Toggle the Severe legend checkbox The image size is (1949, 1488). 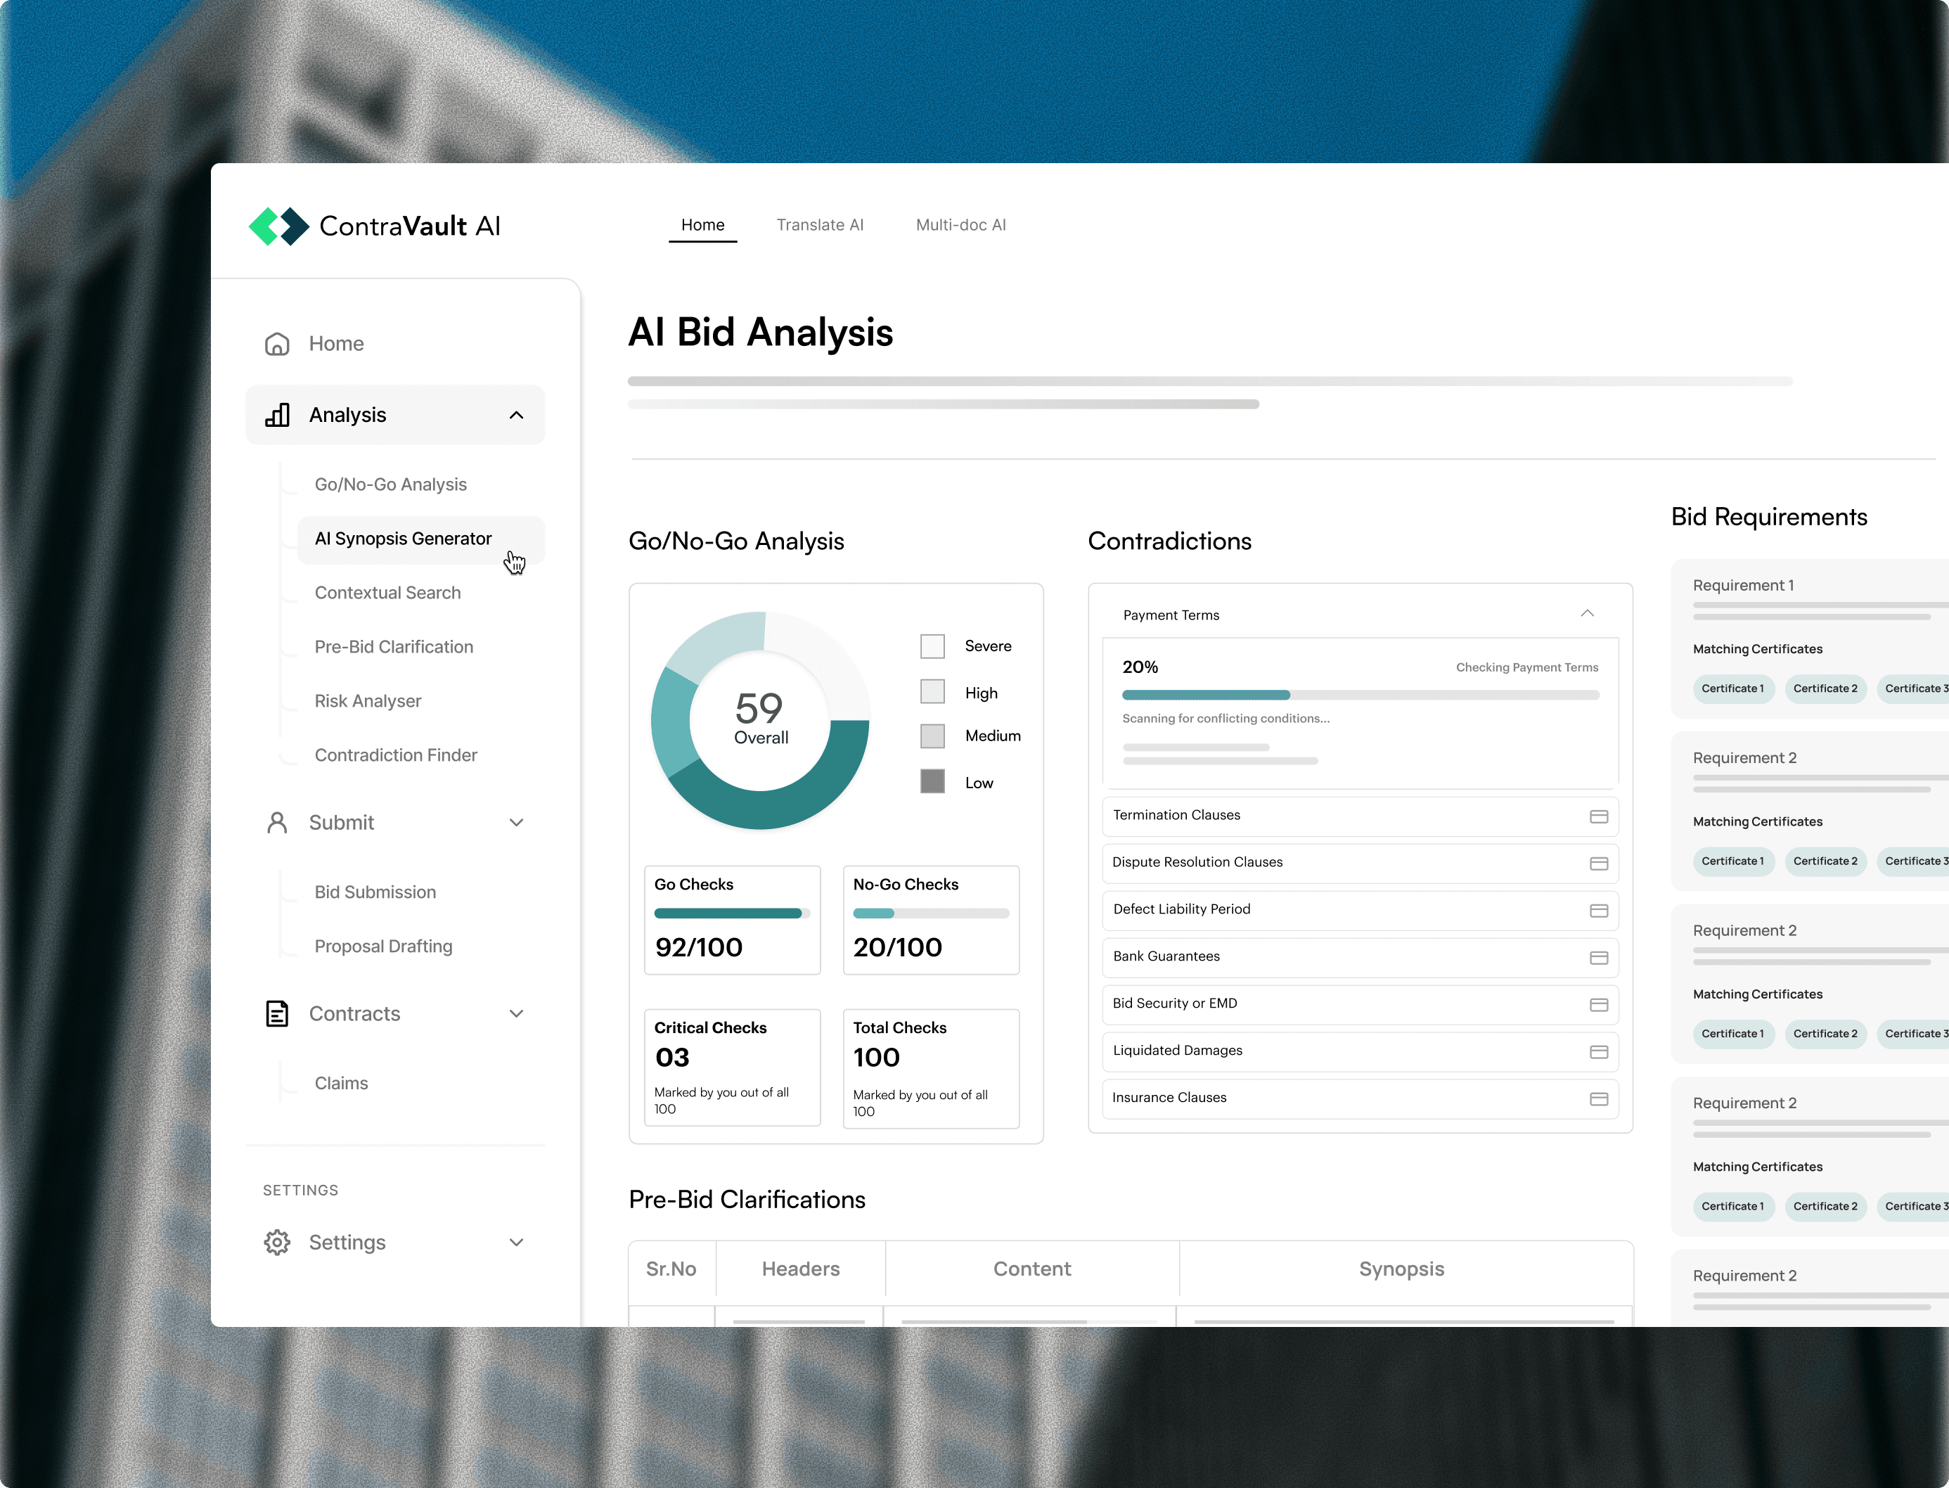[x=932, y=646]
